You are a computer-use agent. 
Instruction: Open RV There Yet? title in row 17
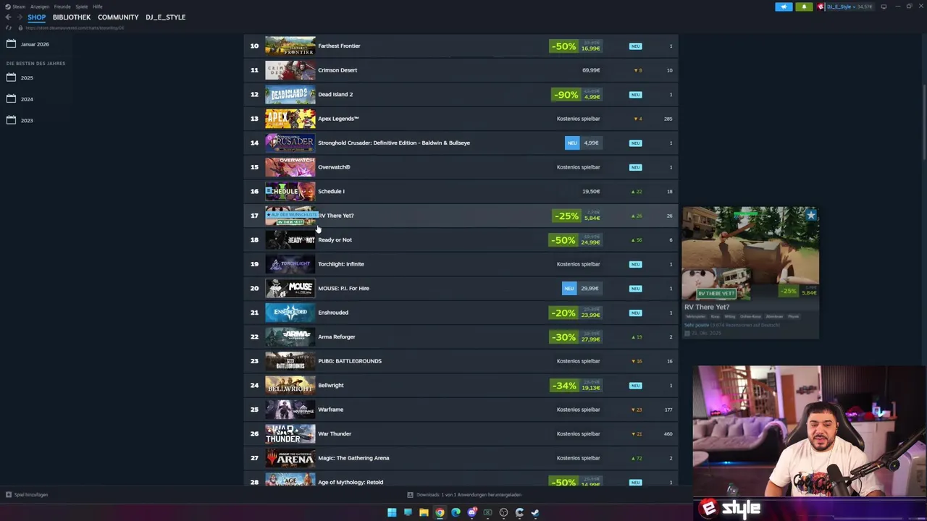click(336, 216)
